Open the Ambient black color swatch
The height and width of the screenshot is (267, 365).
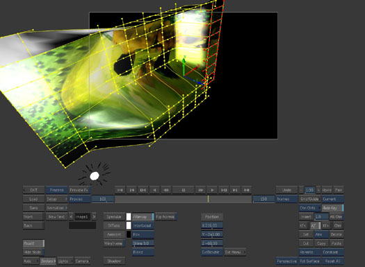pos(129,234)
